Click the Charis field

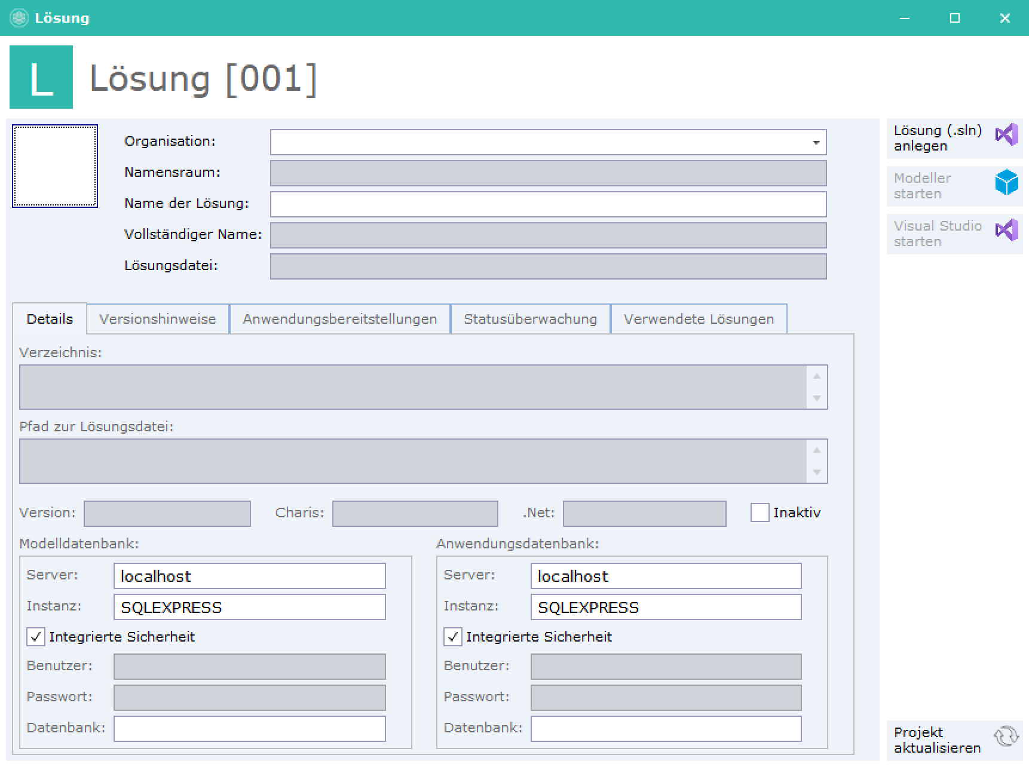click(415, 514)
